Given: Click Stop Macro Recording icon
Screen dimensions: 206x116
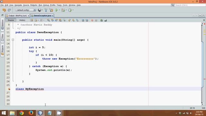Looking at the screenshot, I should coord(96,20).
